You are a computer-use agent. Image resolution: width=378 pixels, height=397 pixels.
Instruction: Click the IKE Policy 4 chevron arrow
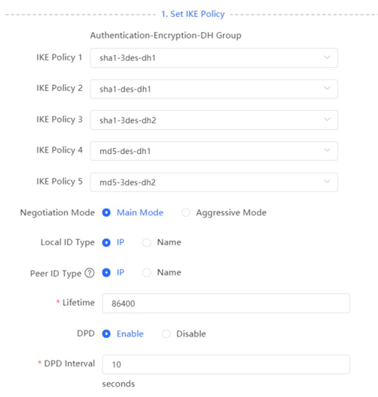coord(327,150)
